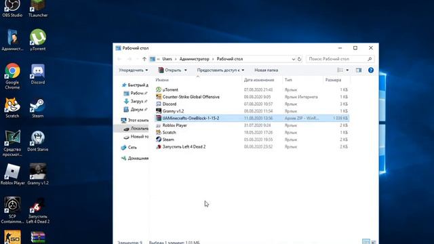The height and width of the screenshot is (244, 434).
Task: Open Dont Starve desktop icon
Action: (38, 141)
